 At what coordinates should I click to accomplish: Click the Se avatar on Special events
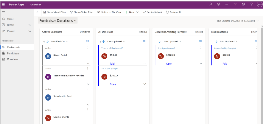[x=48, y=118]
